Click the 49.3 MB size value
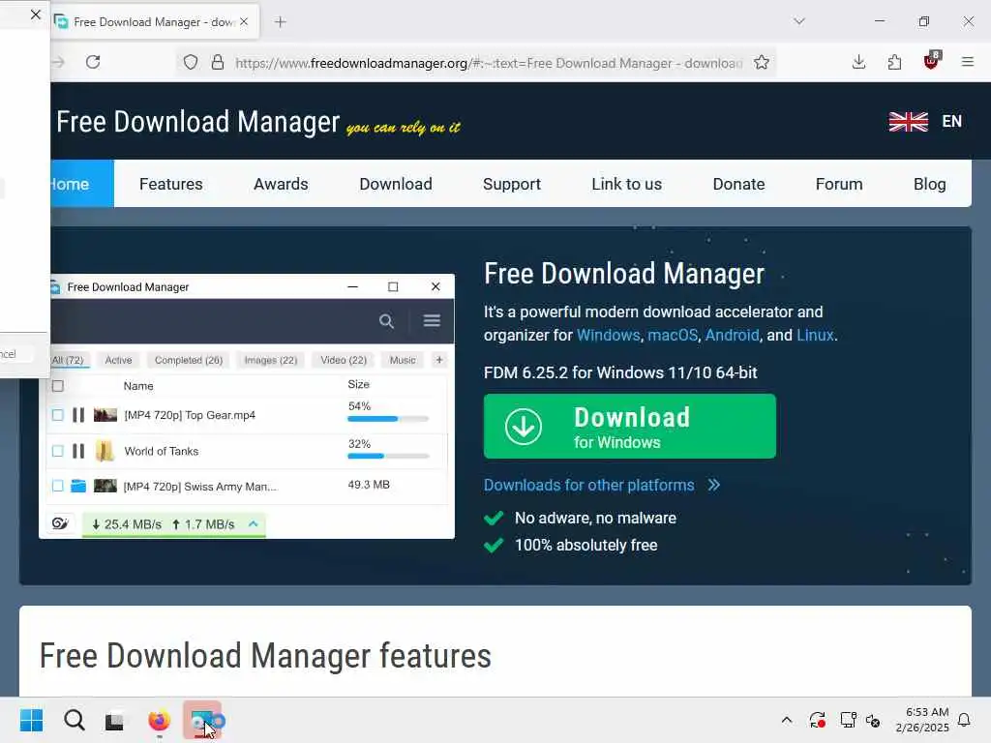The height and width of the screenshot is (743, 991). pos(369,485)
